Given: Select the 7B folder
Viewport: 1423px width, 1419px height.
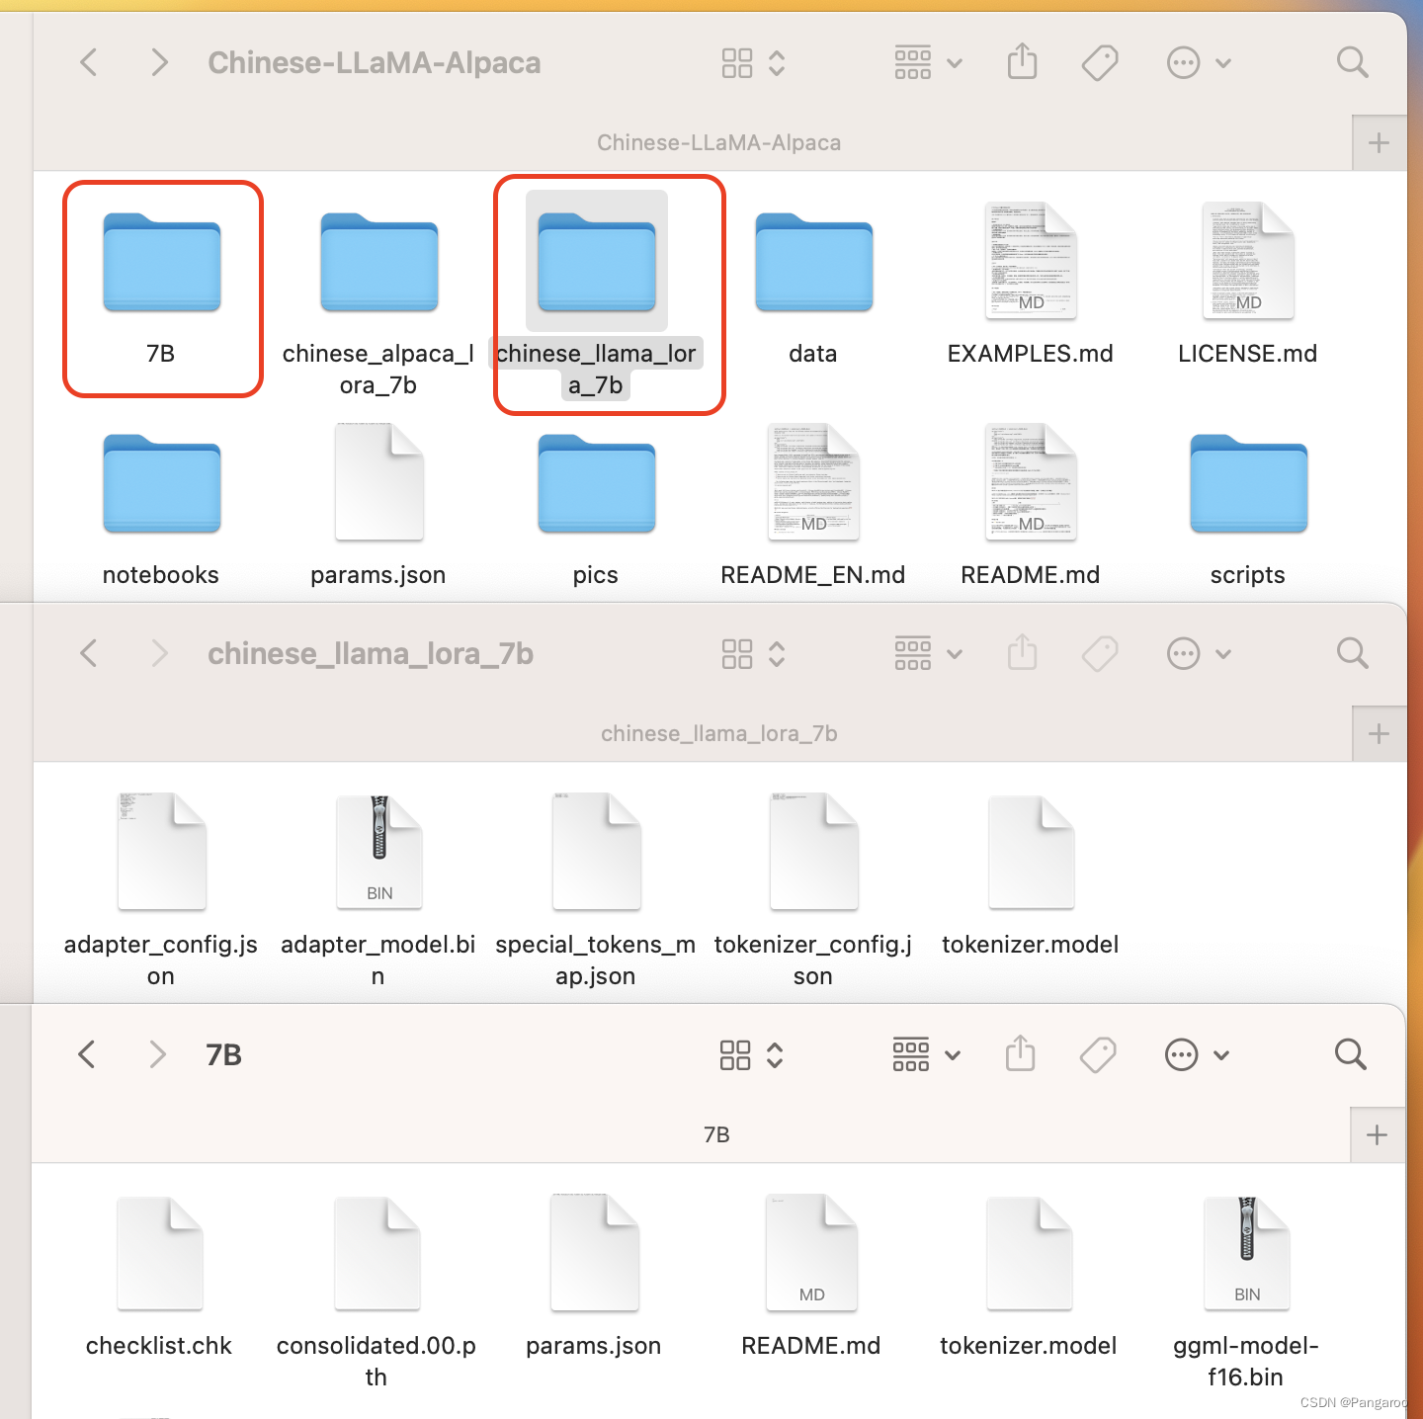Looking at the screenshot, I should (162, 263).
